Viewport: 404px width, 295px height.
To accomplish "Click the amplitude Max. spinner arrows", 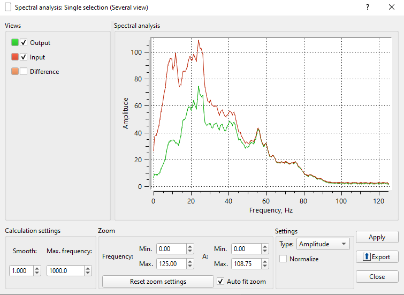I will tap(265, 264).
